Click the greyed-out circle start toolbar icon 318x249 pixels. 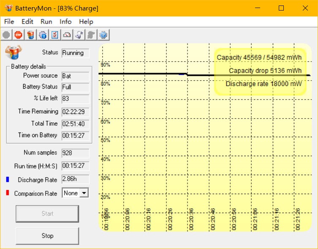(x=6, y=35)
